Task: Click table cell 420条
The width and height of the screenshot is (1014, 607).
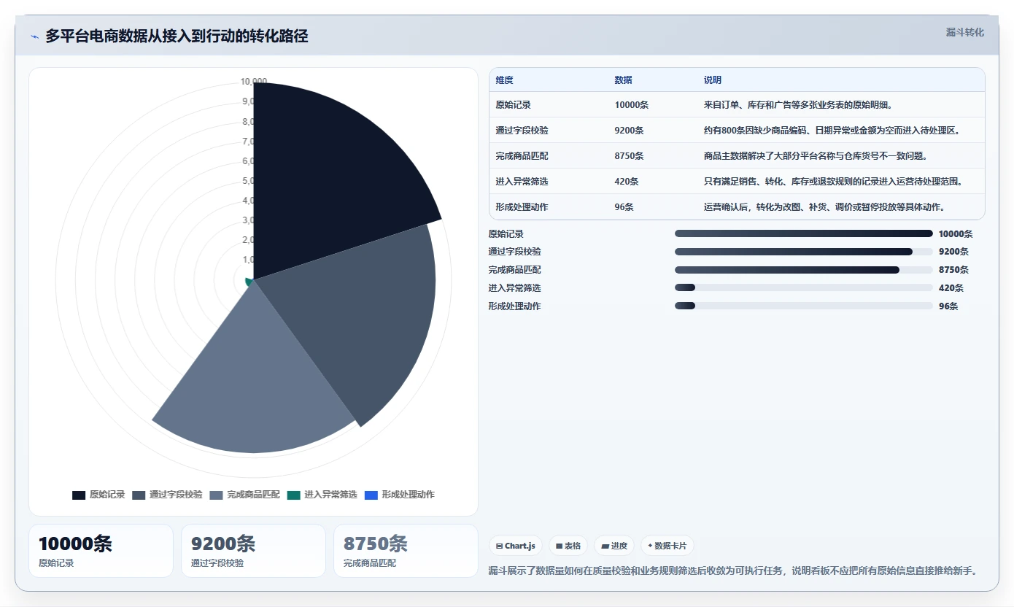Action: click(627, 182)
